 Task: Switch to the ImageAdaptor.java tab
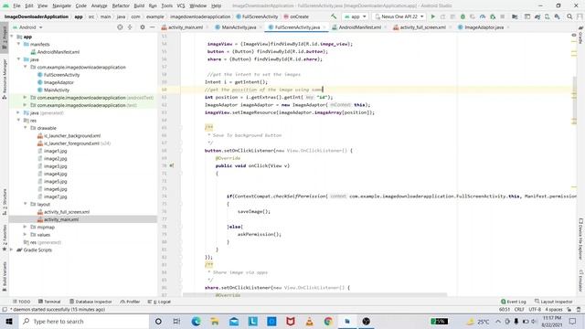(x=484, y=27)
